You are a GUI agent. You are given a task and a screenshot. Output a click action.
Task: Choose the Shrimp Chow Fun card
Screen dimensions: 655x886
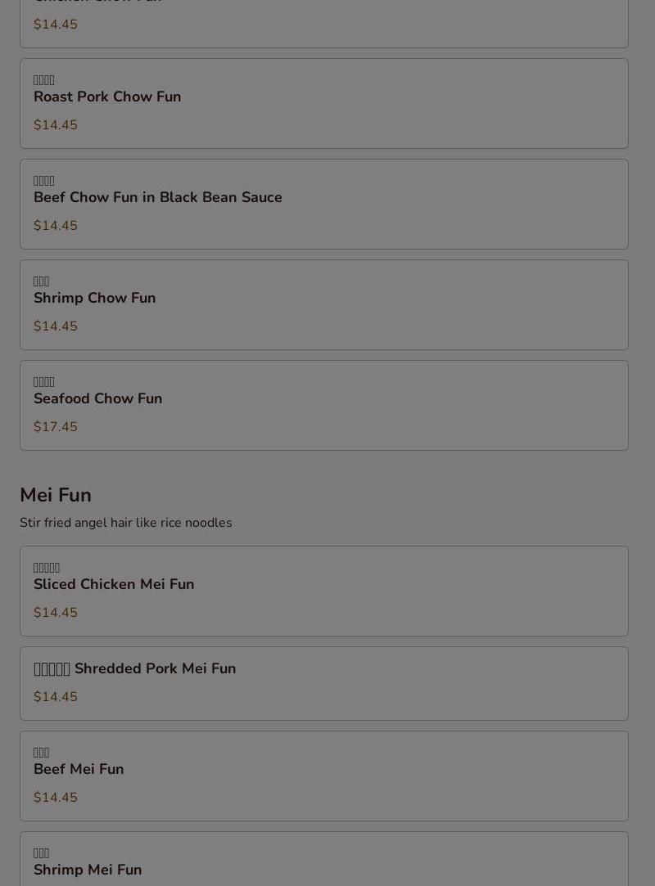click(324, 304)
